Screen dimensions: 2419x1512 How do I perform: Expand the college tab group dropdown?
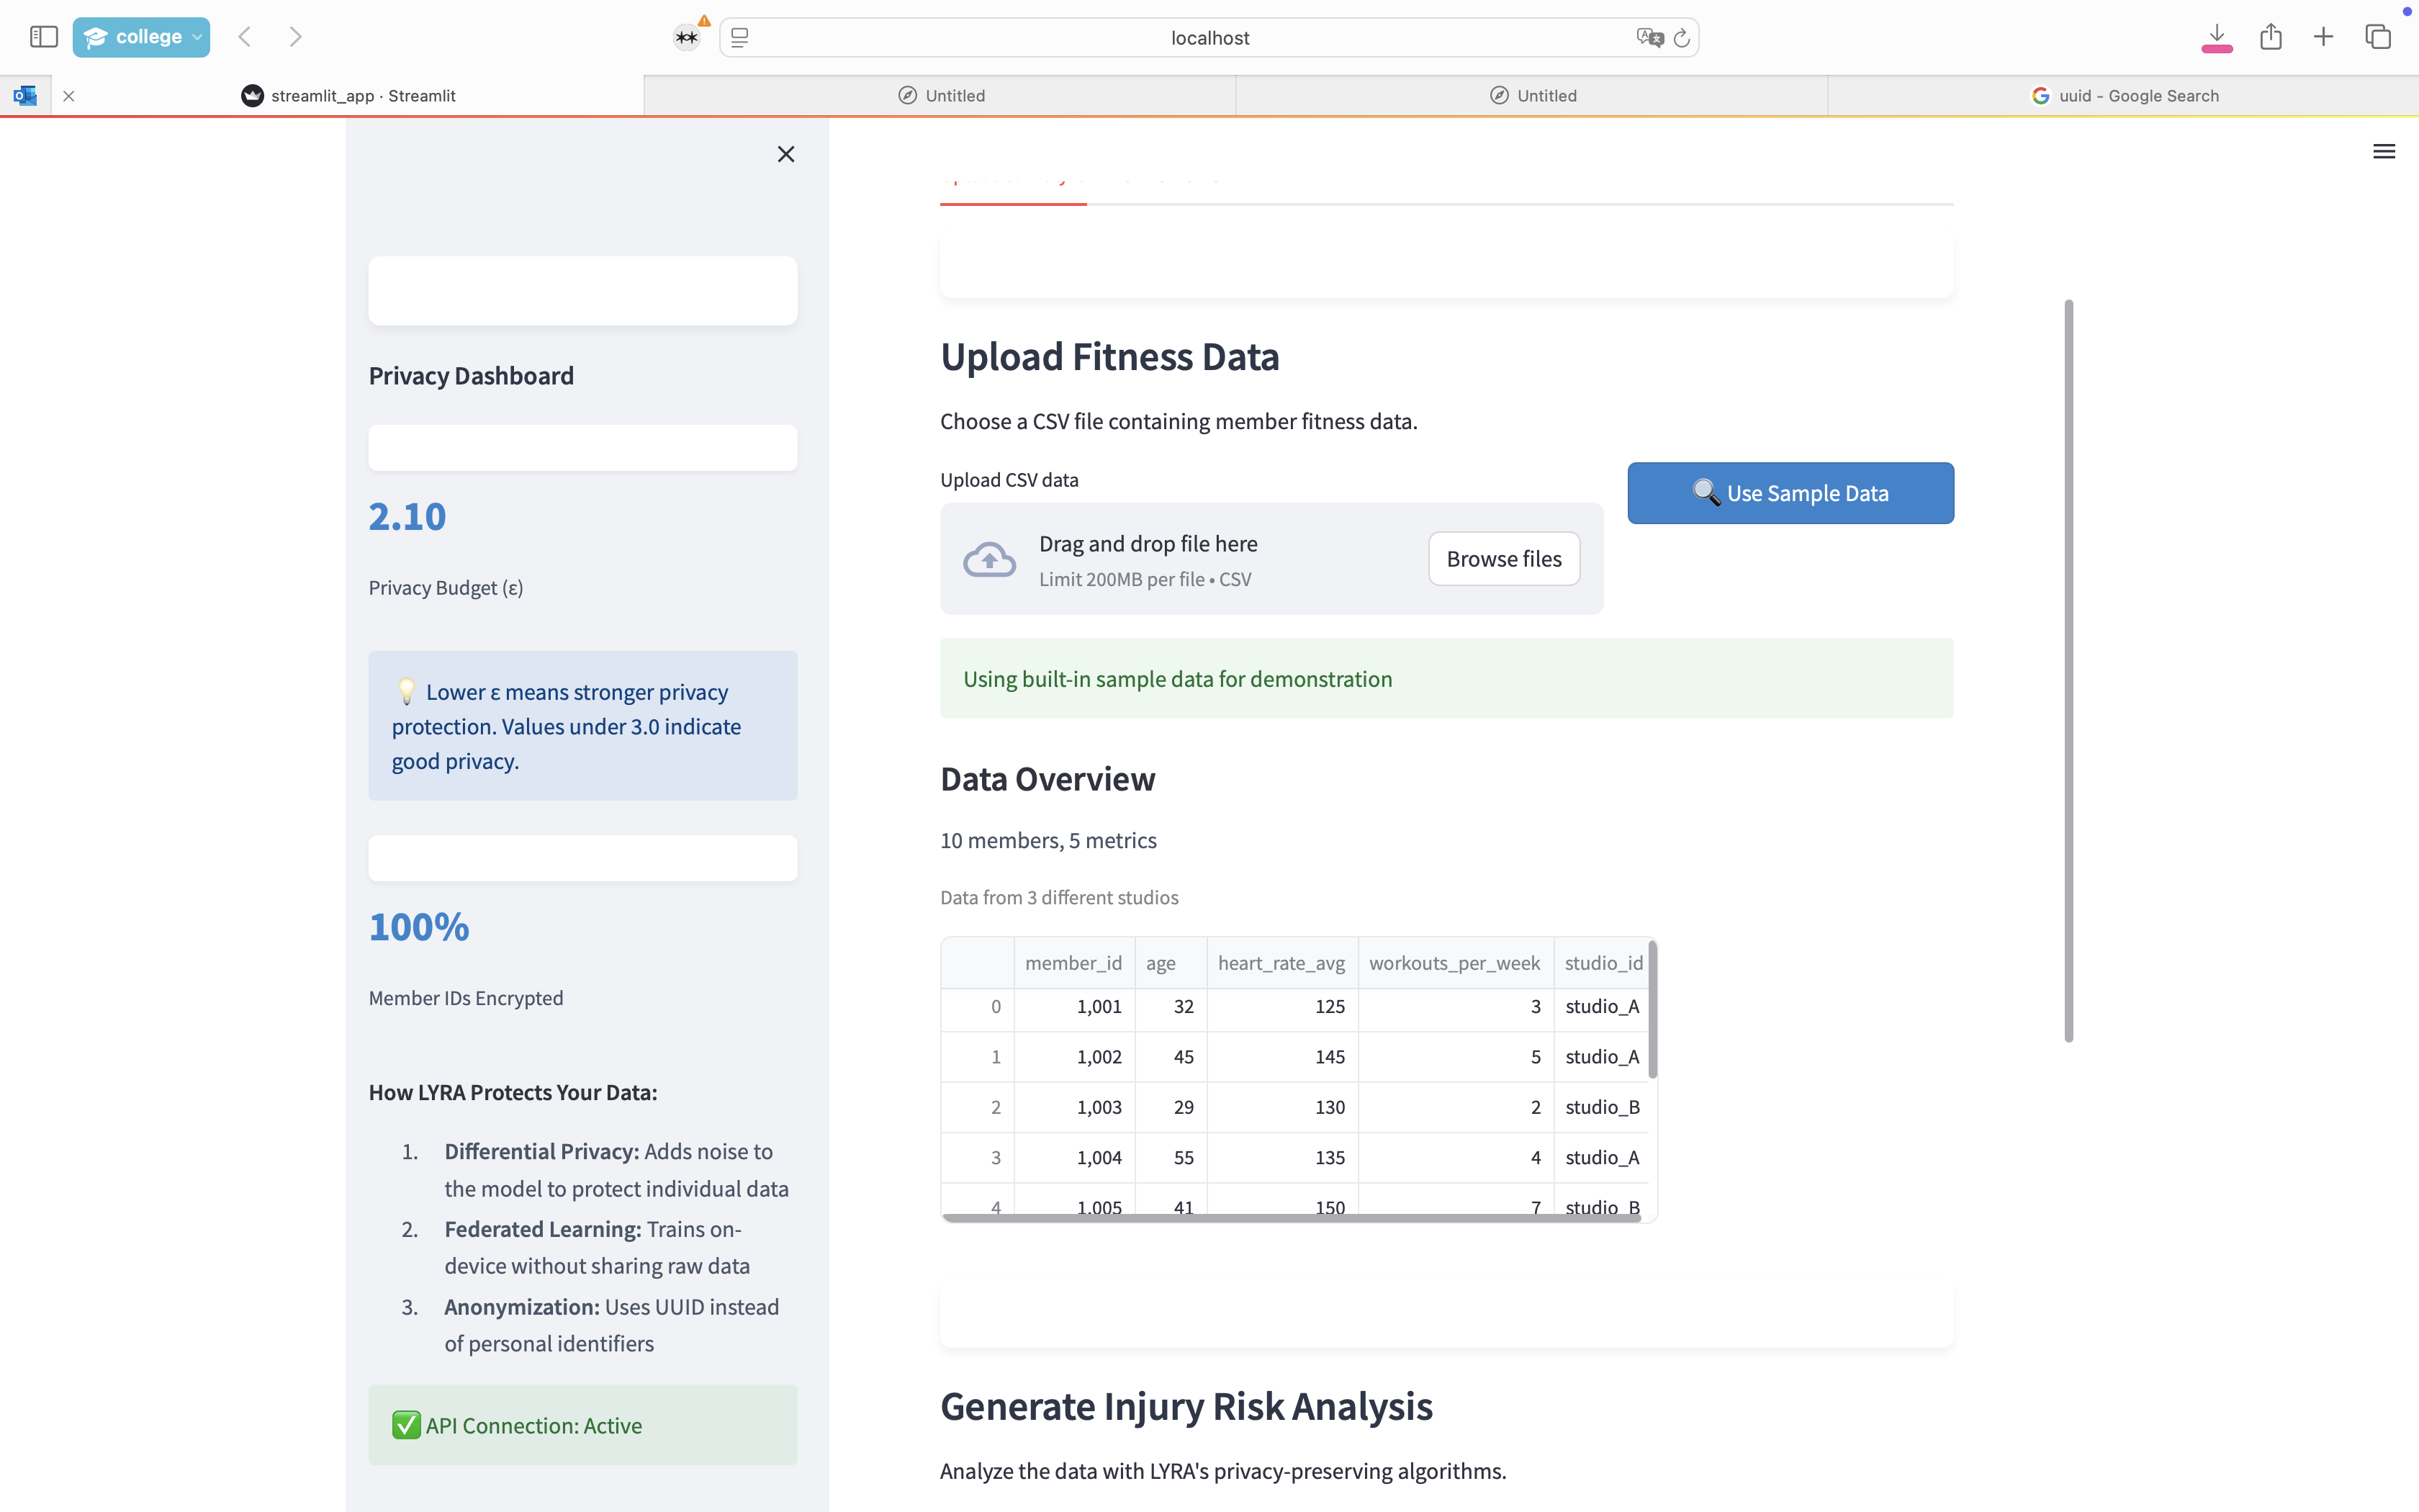[197, 37]
